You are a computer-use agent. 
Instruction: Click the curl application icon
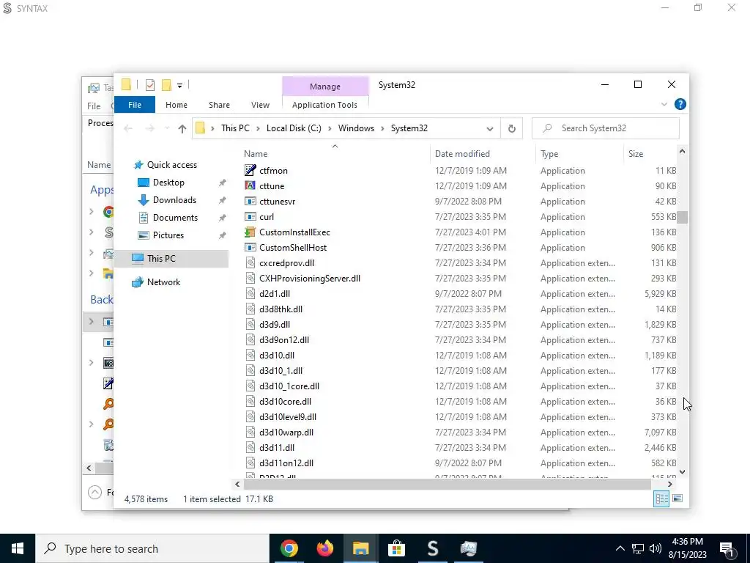tap(250, 217)
